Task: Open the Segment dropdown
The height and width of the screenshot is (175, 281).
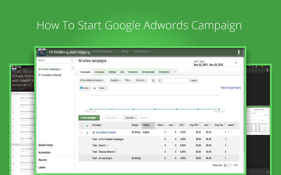Action: point(116,80)
